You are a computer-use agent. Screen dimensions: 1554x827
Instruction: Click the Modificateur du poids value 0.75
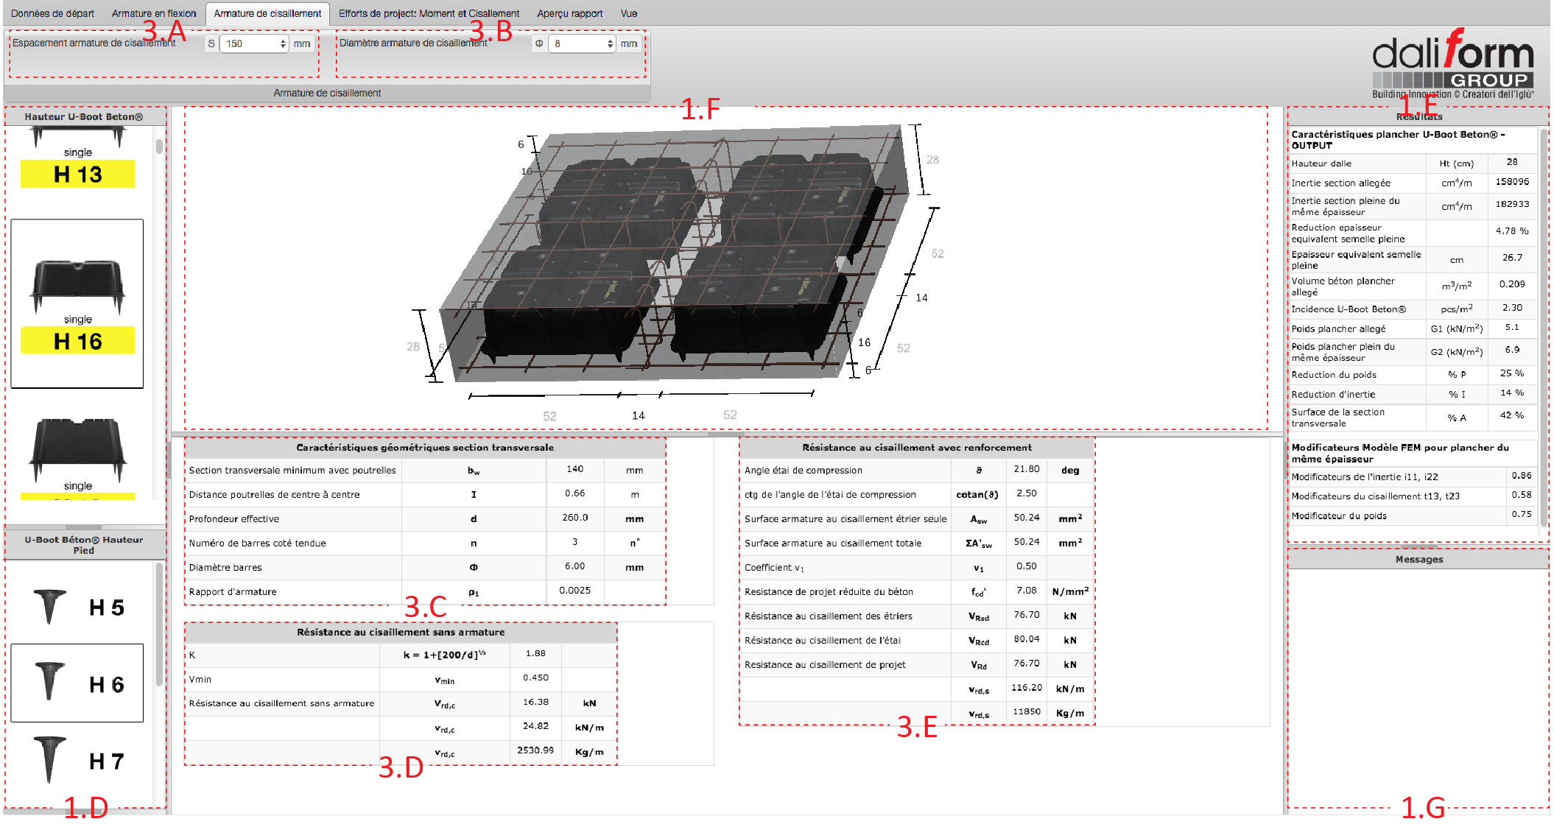point(1522,515)
